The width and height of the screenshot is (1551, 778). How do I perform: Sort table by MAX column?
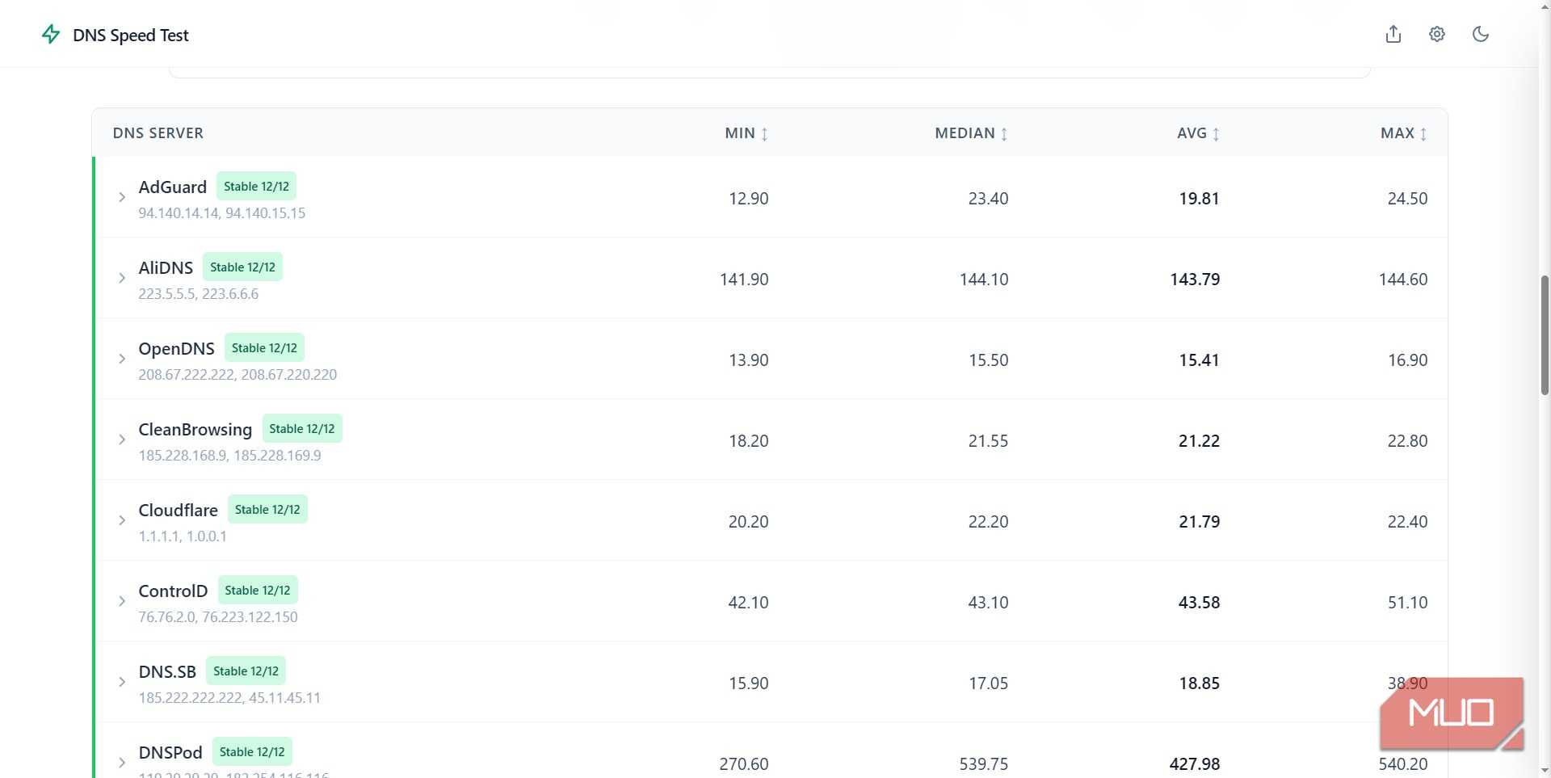tap(1404, 133)
